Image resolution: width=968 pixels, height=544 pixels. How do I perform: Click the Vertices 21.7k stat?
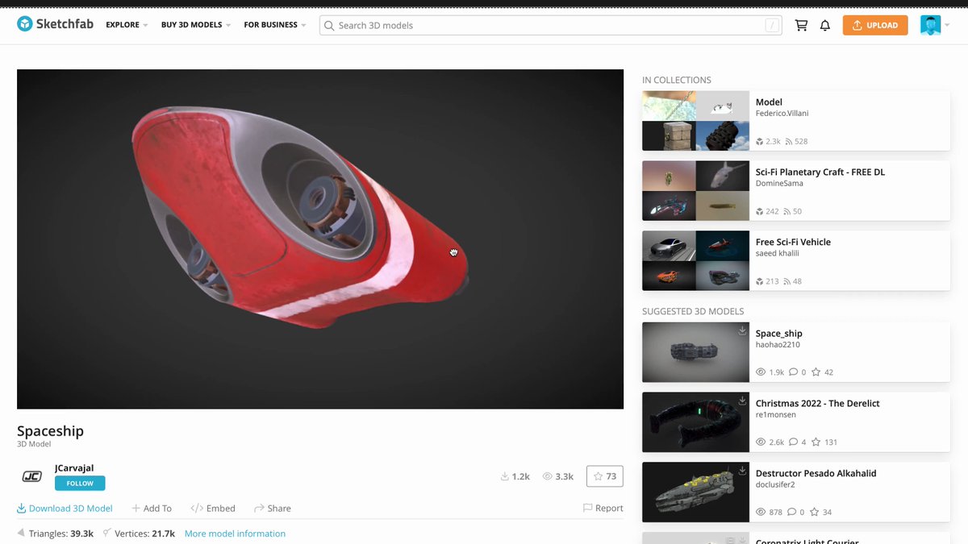(x=139, y=534)
